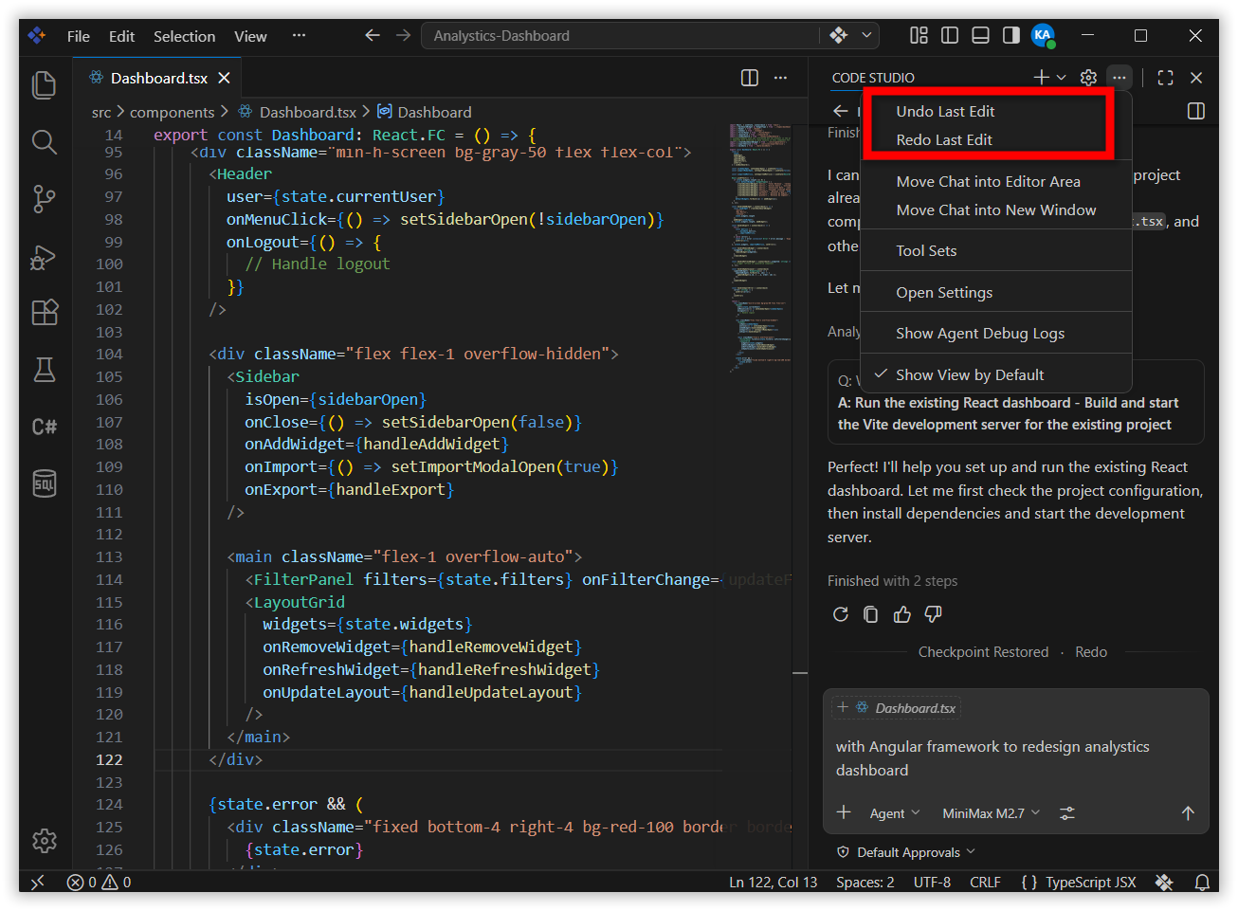Click the code minimap
Screen dimensions: 1238x911
[x=760, y=246]
